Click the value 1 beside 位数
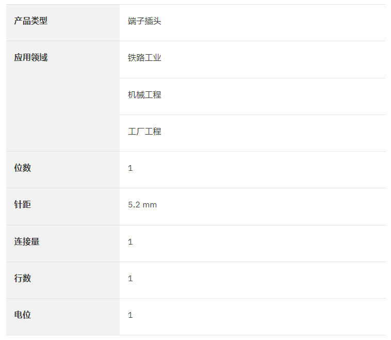The image size is (391, 340). pos(130,168)
